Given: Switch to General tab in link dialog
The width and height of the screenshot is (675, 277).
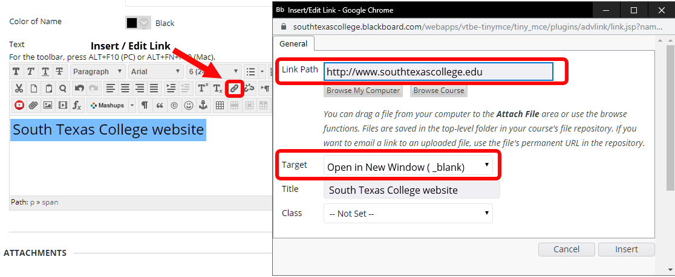Looking at the screenshot, I should point(293,44).
